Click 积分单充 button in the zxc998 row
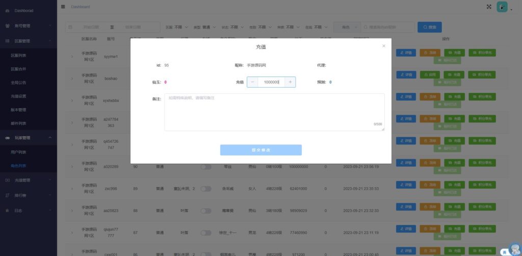Image resolution: width=522 pixels, height=256 pixels. 482,185
